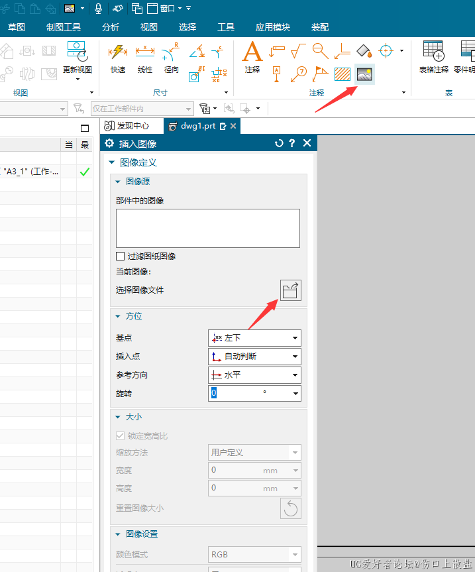
Task: Click the Insert Image icon in the ribbon
Action: pyautogui.click(x=364, y=74)
